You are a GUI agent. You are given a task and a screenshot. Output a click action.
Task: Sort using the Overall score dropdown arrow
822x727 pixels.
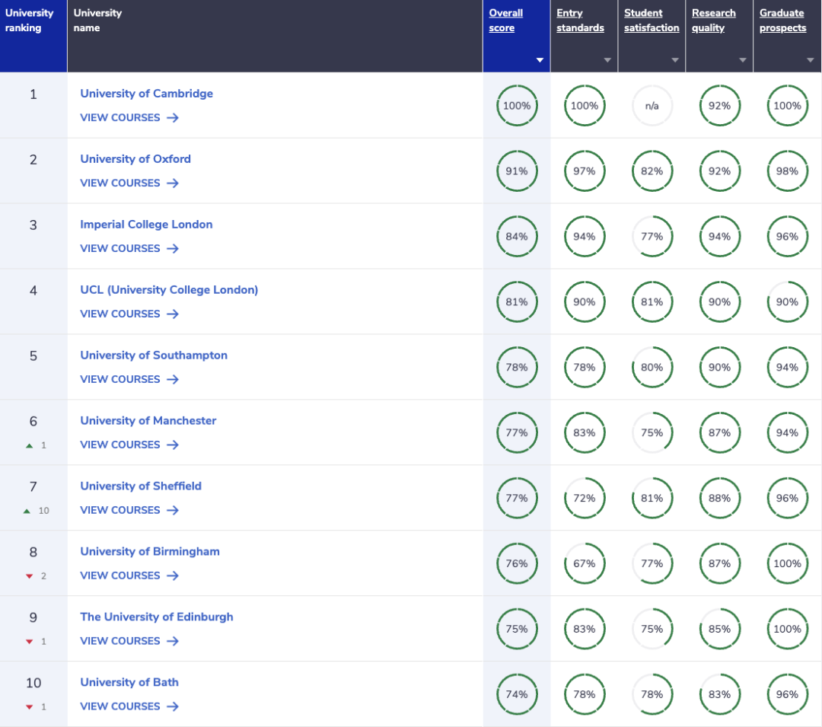tap(540, 60)
